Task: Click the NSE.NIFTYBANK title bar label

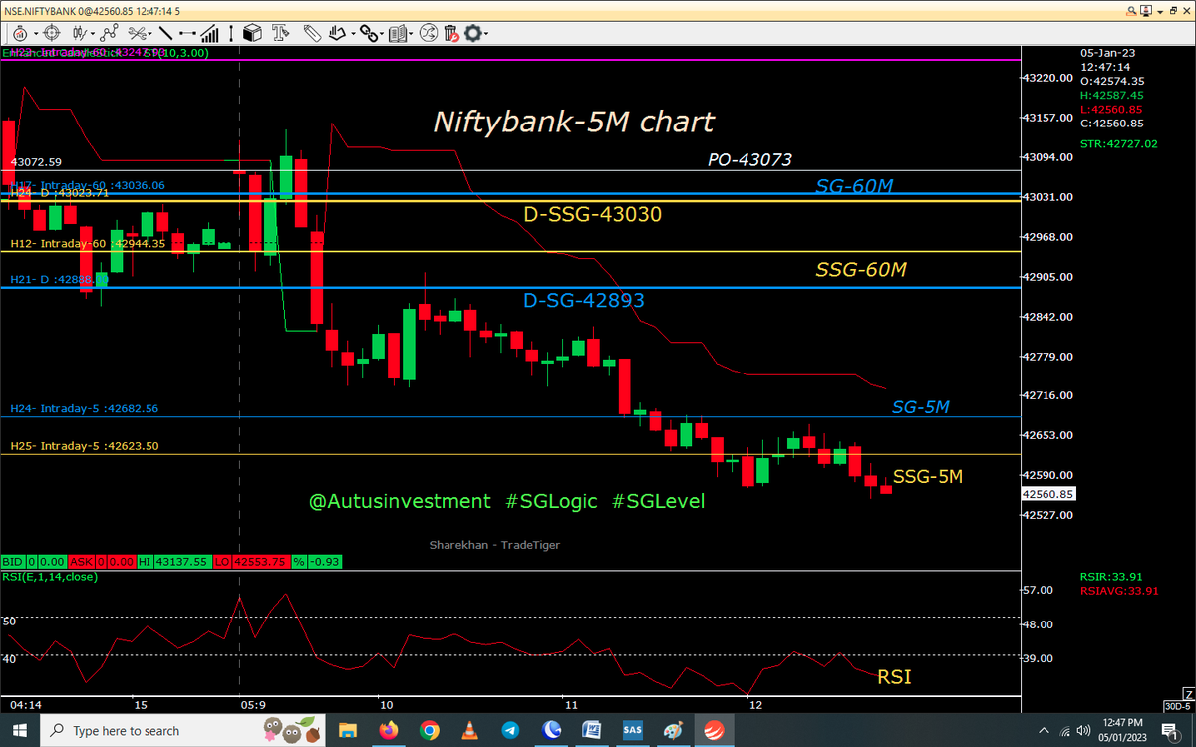Action: (40, 8)
